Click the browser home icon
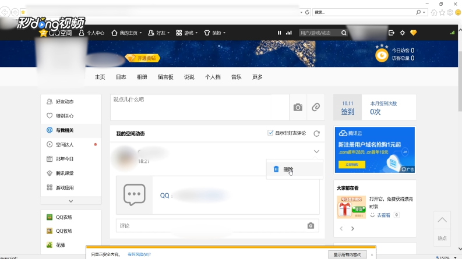The width and height of the screenshot is (462, 259). pyautogui.click(x=434, y=12)
